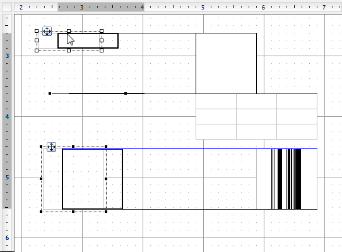Select the bottom-right black handle of the tall lower control
This screenshot has height=252, width=342.
[x=106, y=212]
